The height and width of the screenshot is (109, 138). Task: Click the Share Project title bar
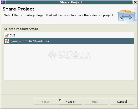pos(69,2)
